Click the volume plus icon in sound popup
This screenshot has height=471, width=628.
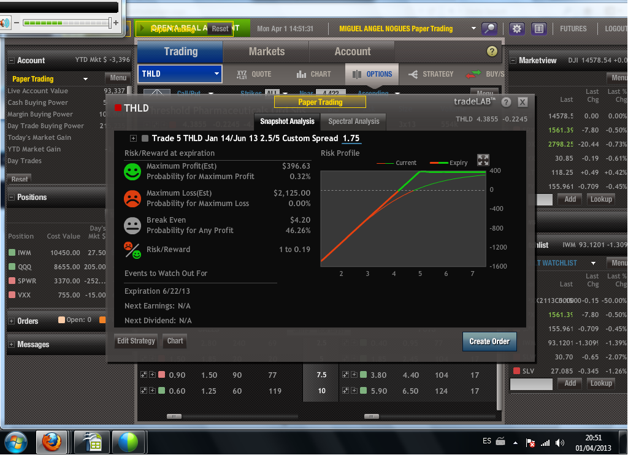(x=116, y=23)
